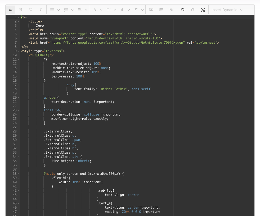
Task: Insert a table
Action: coord(161,10)
